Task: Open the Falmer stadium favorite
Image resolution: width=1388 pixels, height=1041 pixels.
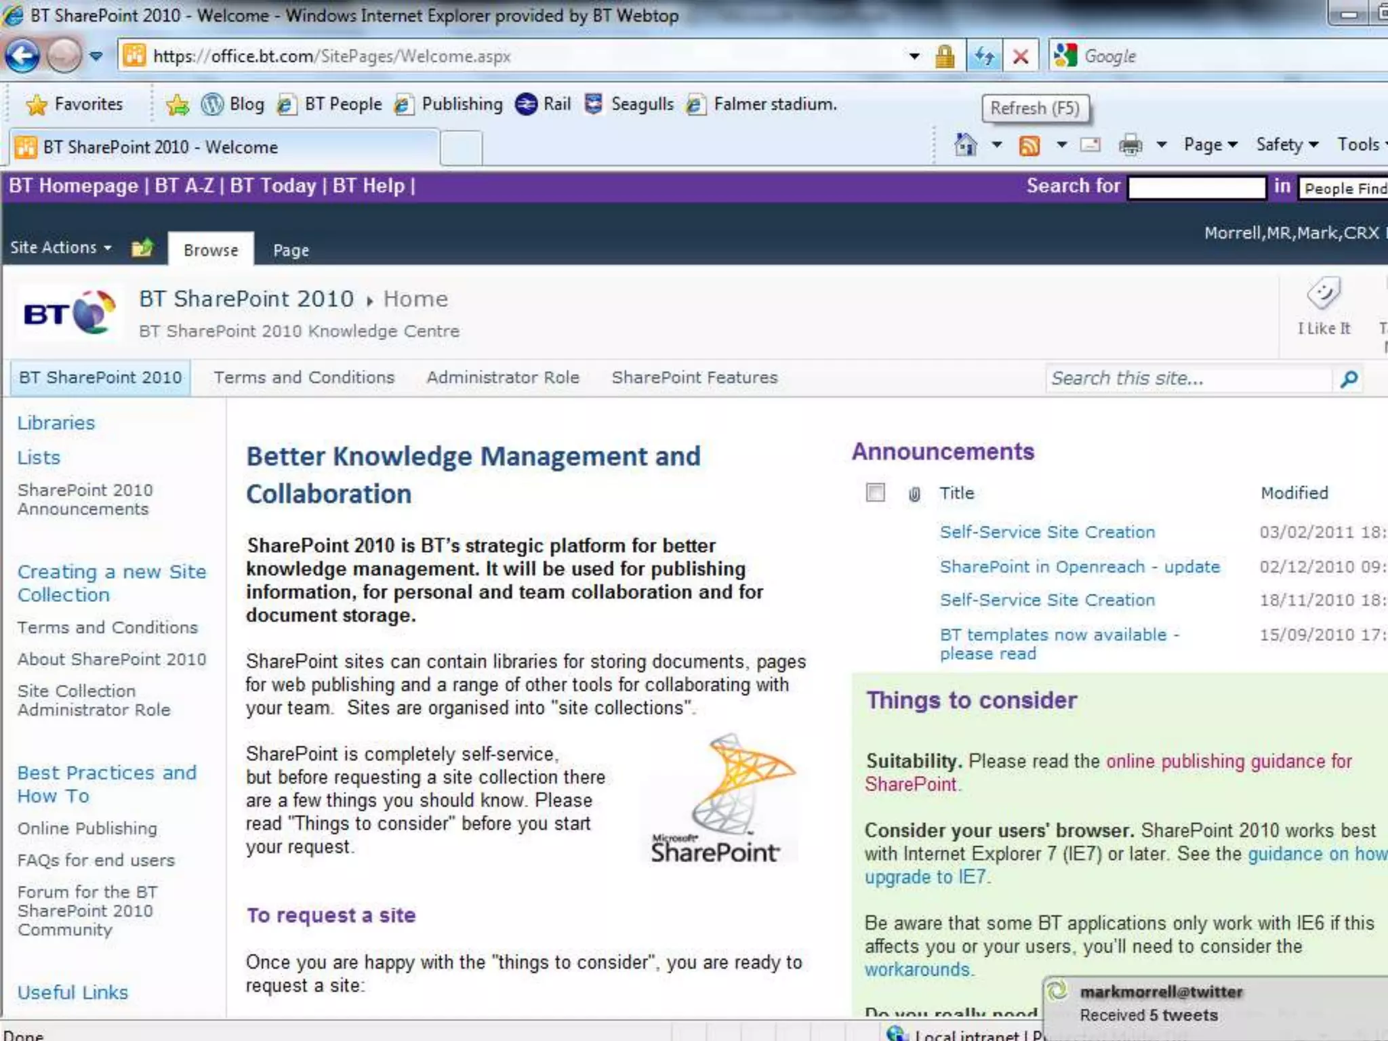Action: (x=762, y=104)
